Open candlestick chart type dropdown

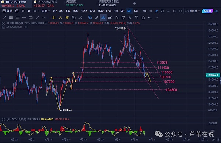tap(36, 11)
